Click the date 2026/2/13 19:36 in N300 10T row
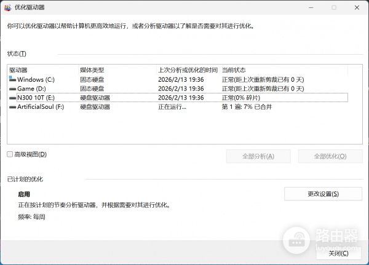Image resolution: width=369 pixels, height=265 pixels. (x=181, y=98)
